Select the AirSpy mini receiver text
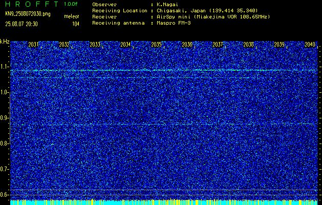 click(213, 17)
